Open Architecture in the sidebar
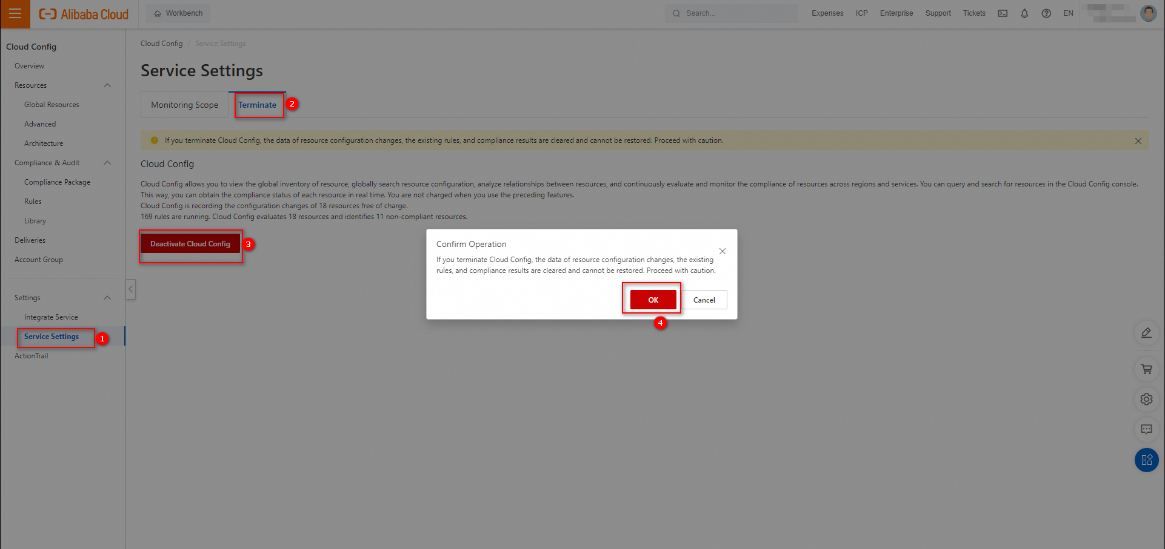This screenshot has height=549, width=1165. click(x=44, y=143)
